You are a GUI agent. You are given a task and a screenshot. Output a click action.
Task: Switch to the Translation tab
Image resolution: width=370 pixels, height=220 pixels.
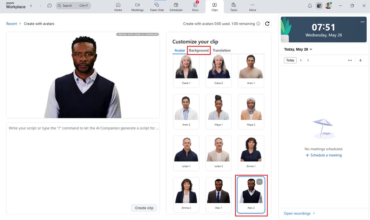pyautogui.click(x=221, y=50)
